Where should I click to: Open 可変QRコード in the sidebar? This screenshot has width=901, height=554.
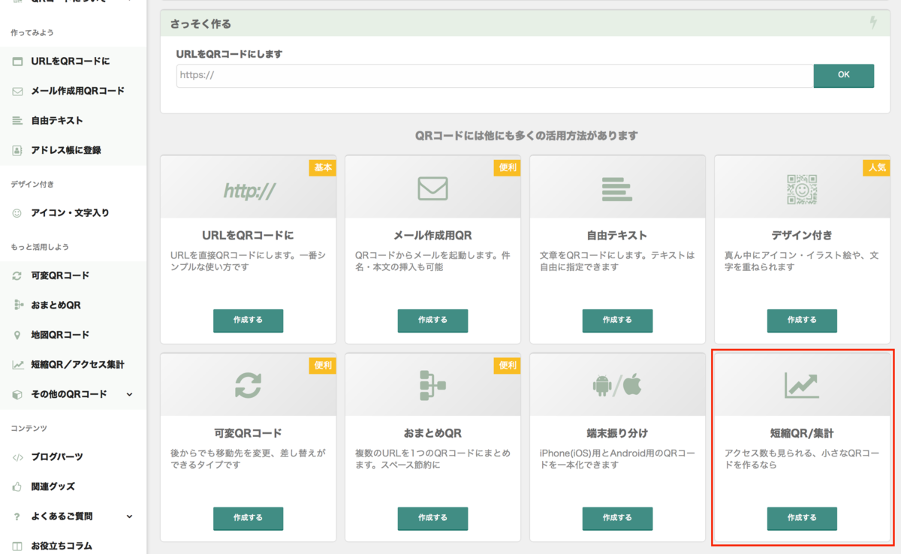point(60,275)
